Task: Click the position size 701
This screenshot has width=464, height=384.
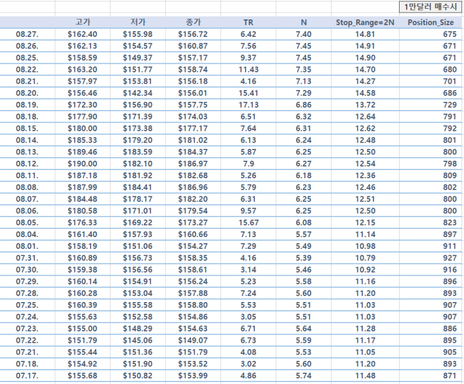Action: pos(450,81)
